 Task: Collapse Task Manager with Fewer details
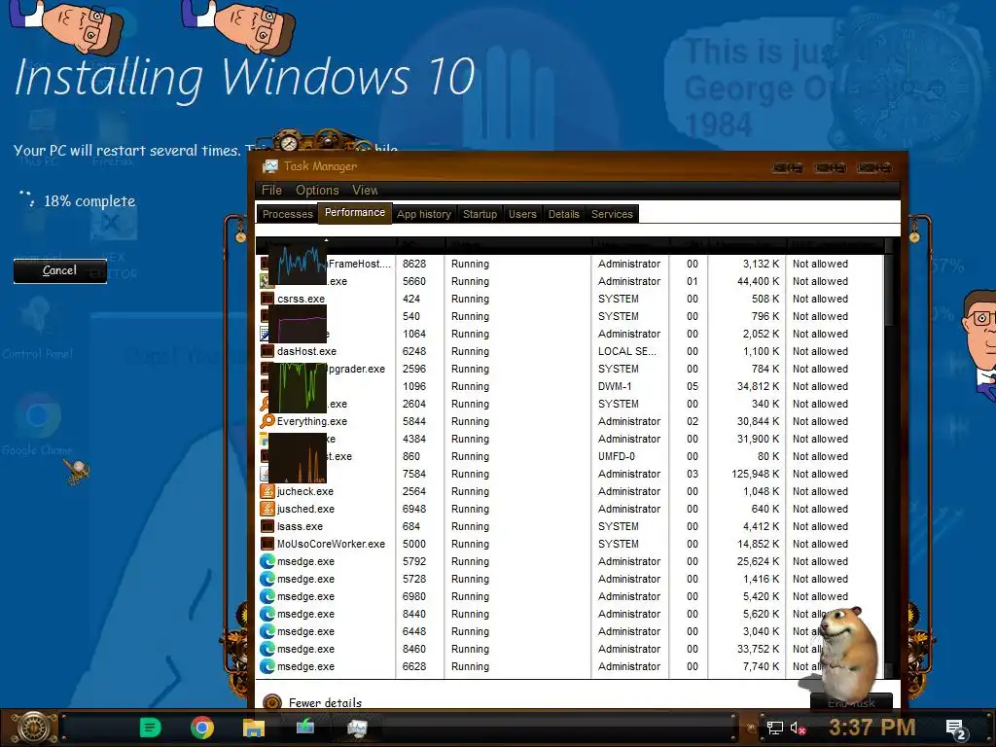(312, 702)
